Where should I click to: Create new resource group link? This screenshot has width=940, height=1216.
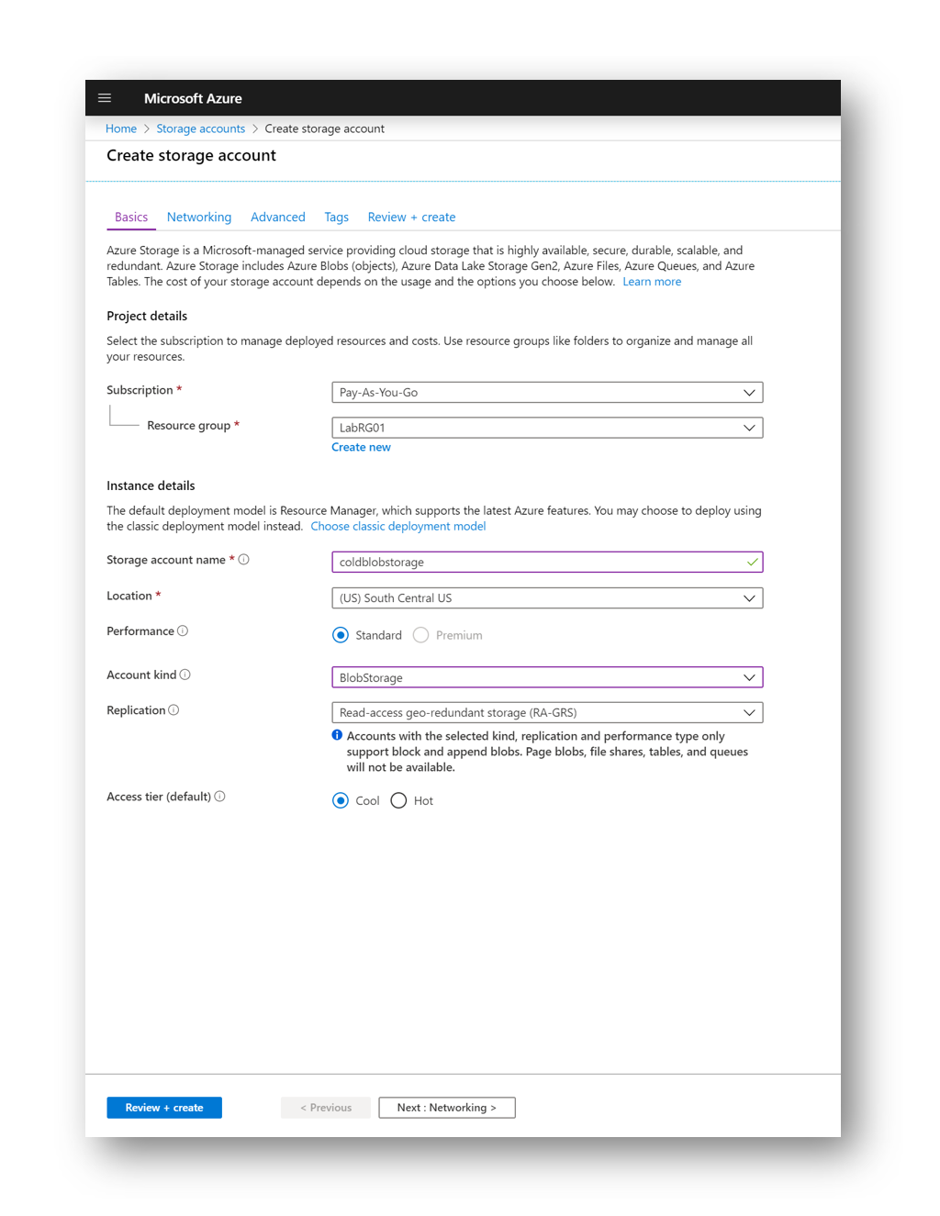click(361, 448)
